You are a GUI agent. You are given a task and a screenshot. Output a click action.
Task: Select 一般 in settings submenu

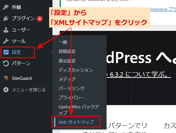pos(63,42)
